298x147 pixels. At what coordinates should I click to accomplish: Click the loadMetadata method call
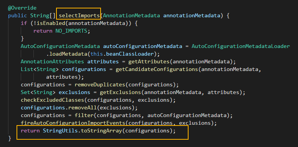(67, 54)
